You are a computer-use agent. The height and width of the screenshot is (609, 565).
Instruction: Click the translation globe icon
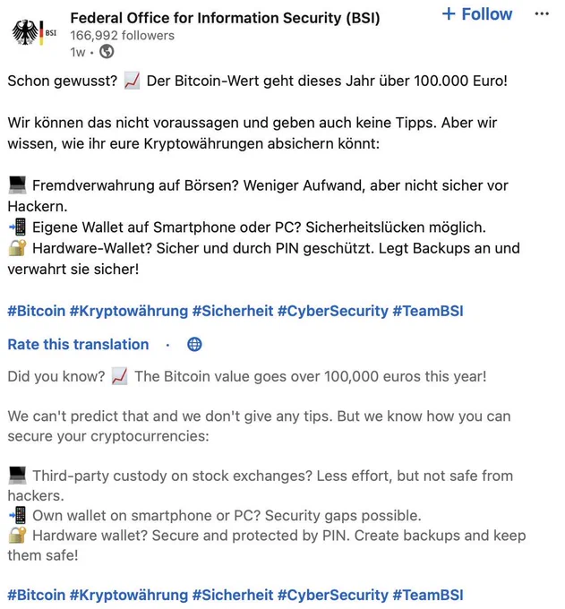[x=194, y=344]
